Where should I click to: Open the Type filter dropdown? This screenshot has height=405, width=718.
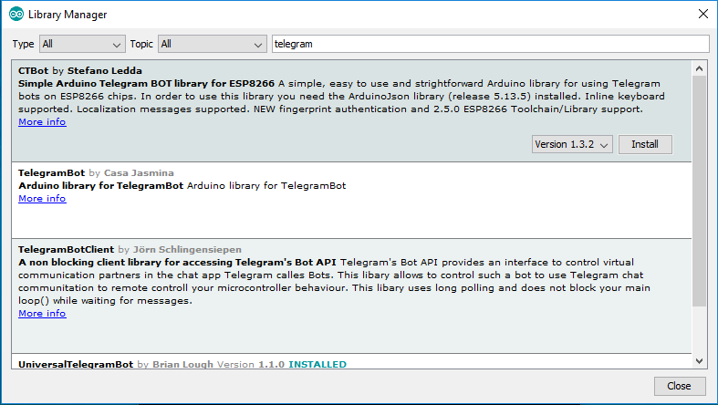[82, 44]
